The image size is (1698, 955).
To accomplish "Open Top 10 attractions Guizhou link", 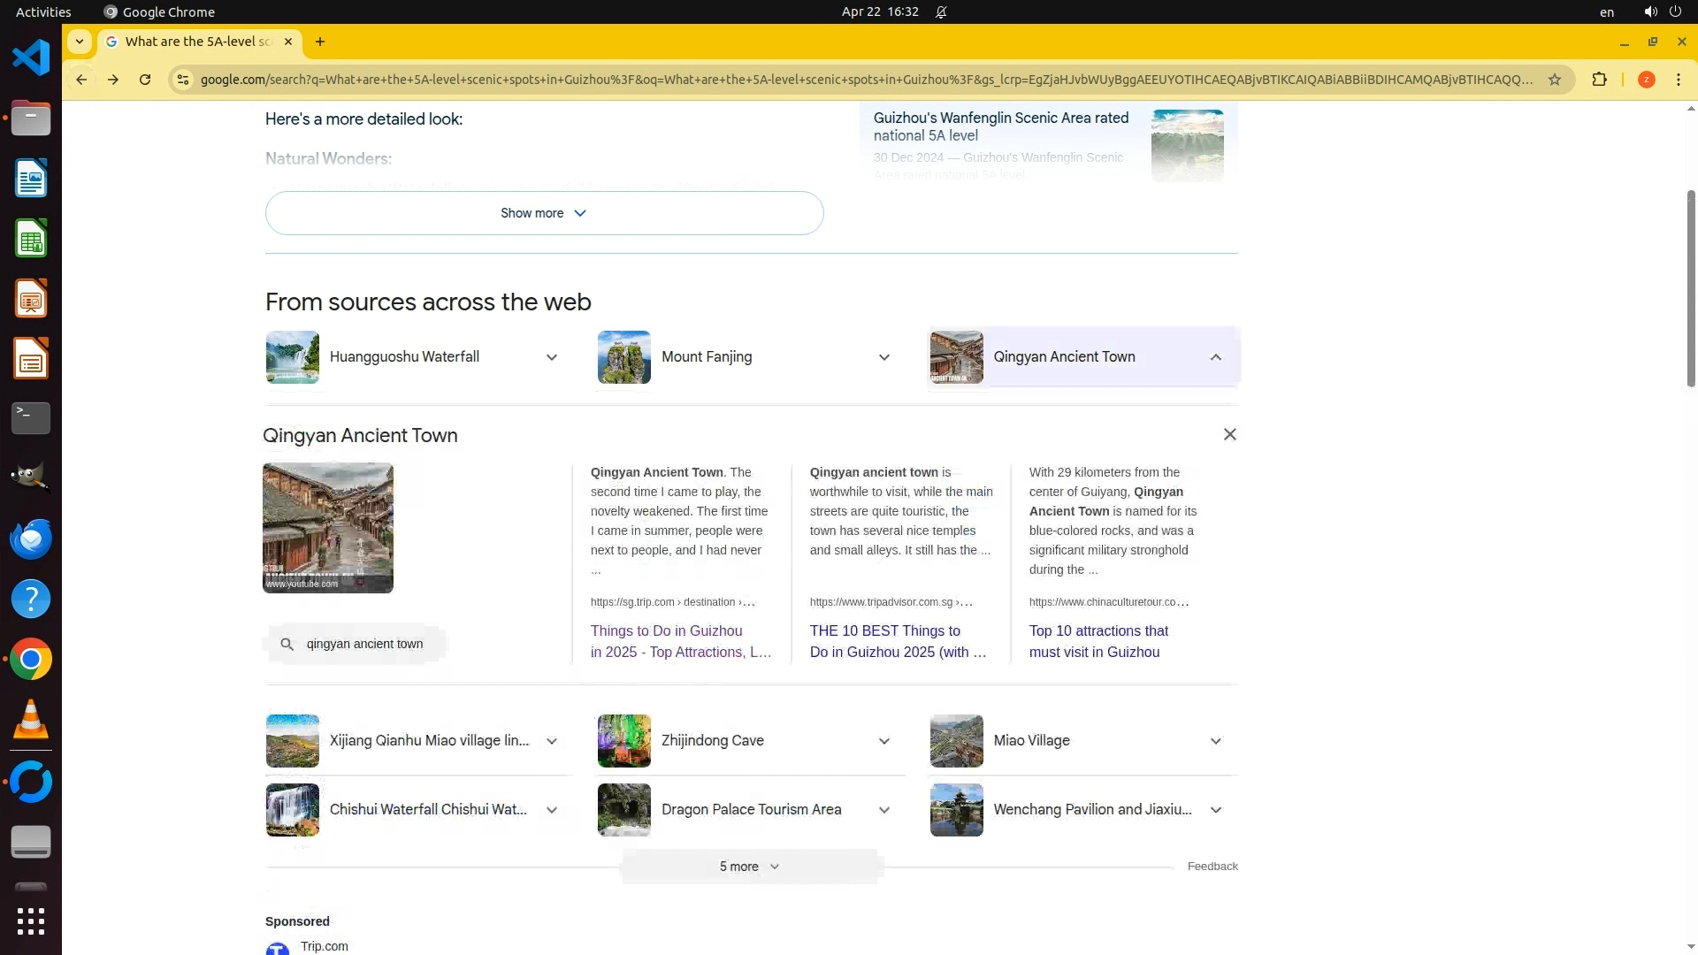I will pos(1098,641).
